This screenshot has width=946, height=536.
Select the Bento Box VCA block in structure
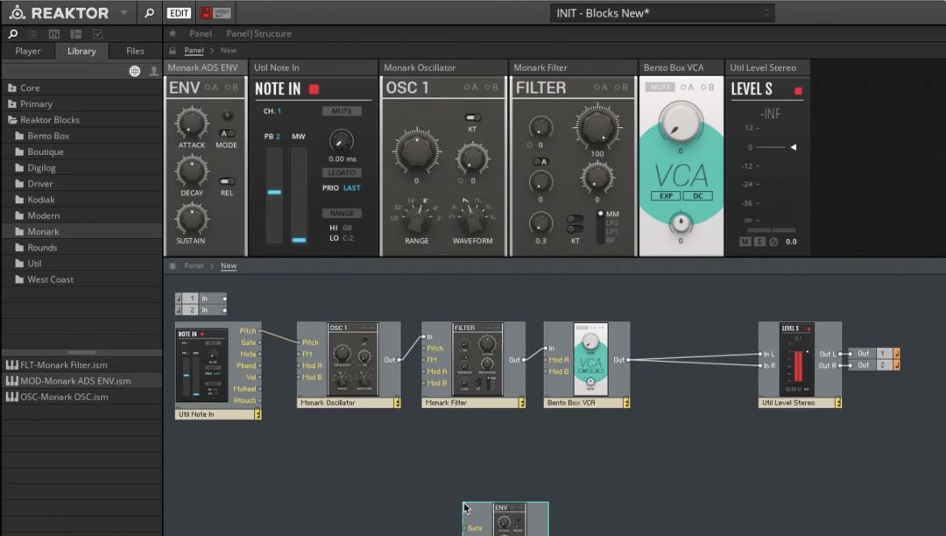[x=586, y=364]
